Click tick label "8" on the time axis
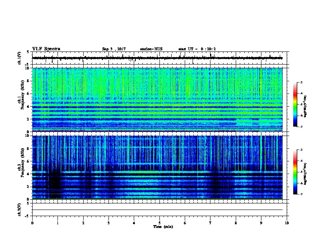323x250 pixels. [236, 223]
